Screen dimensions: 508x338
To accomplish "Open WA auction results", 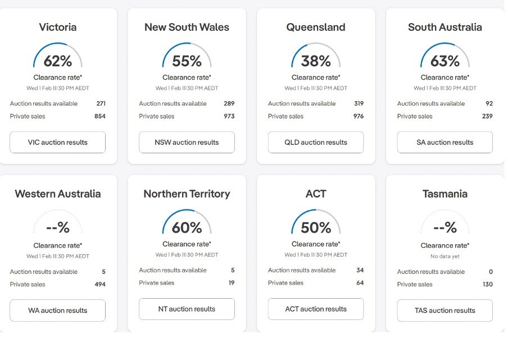I will 58,310.
